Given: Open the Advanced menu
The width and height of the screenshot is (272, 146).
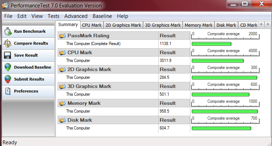Looking at the screenshot, I should [76, 16].
